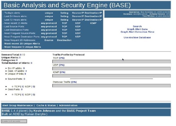Click the UDP (0%) percentage link
Screen dimensions: 176x126
[x=62, y=65]
